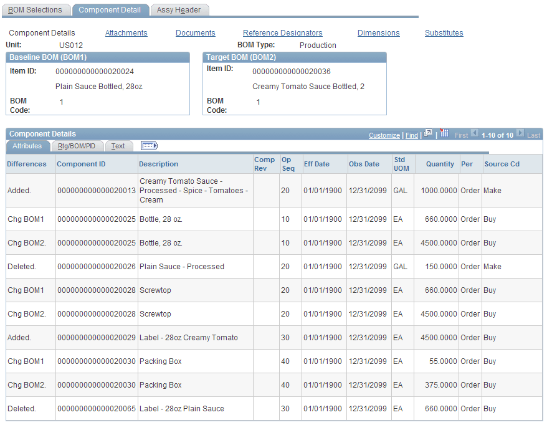
Task: Open the Text grid tab
Action: tap(118, 146)
